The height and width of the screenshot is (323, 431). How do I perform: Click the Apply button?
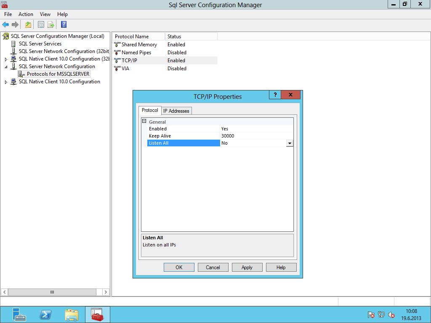[247, 267]
